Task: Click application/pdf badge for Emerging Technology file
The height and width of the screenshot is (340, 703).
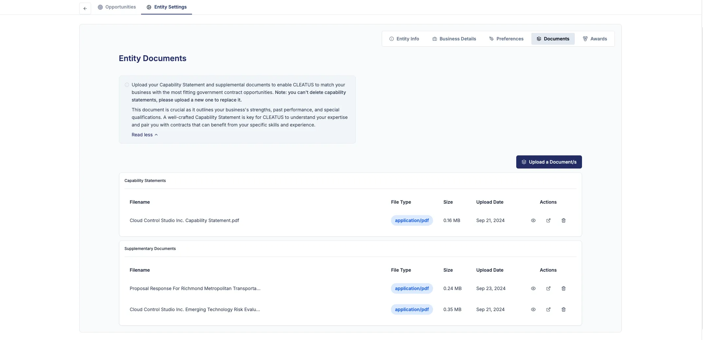Action: click(x=412, y=309)
